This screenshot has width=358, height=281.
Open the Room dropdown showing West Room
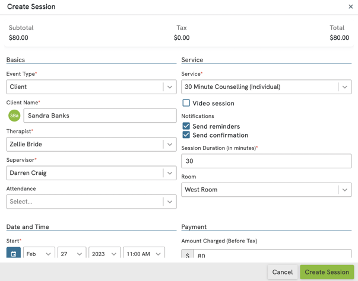[x=266, y=190]
